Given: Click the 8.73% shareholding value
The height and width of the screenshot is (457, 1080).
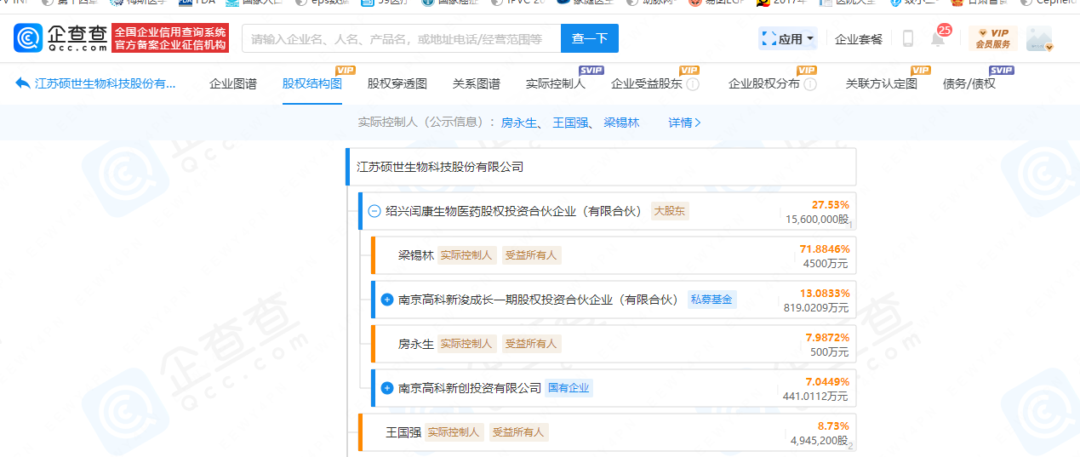Looking at the screenshot, I should point(833,426).
